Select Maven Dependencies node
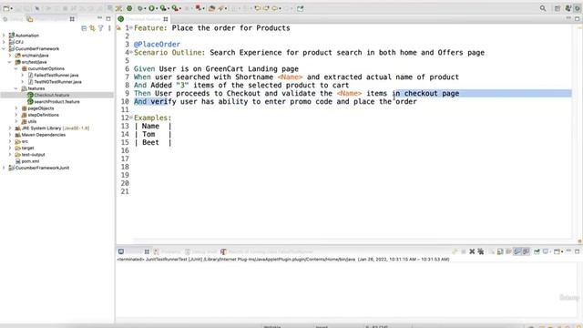This screenshot has height=328, width=583. click(43, 135)
